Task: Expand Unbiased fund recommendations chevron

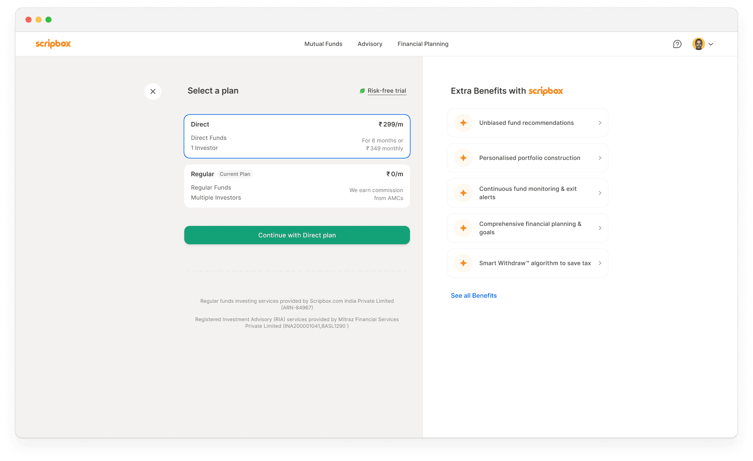Action: (x=600, y=123)
